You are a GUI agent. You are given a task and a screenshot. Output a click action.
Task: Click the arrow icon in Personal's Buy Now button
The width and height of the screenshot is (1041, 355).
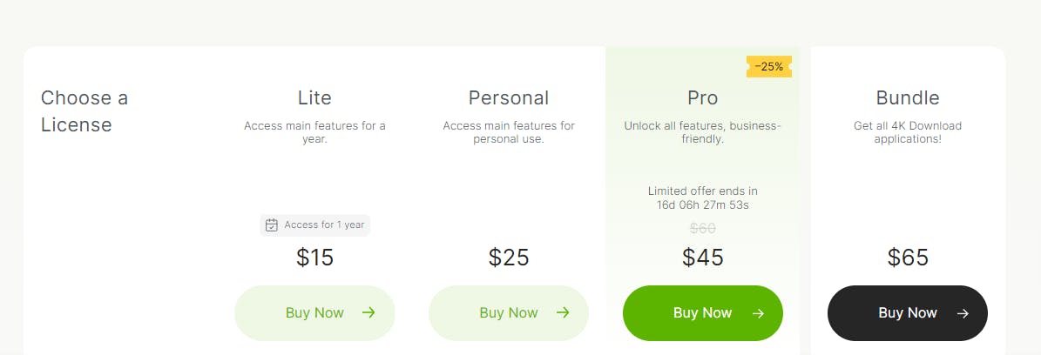(563, 313)
